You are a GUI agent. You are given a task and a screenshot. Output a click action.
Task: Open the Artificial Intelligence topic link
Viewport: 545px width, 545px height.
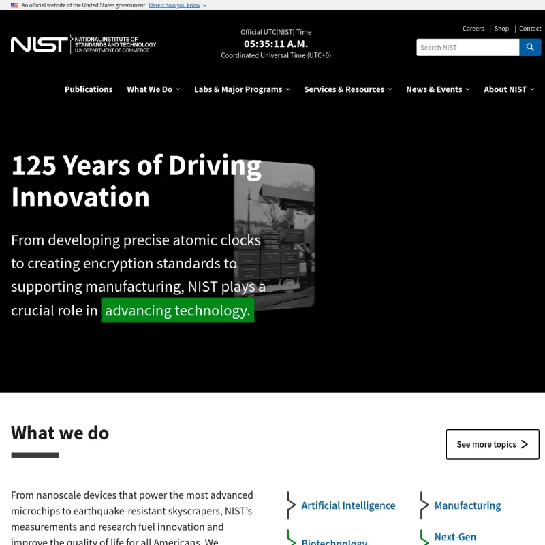pos(348,505)
